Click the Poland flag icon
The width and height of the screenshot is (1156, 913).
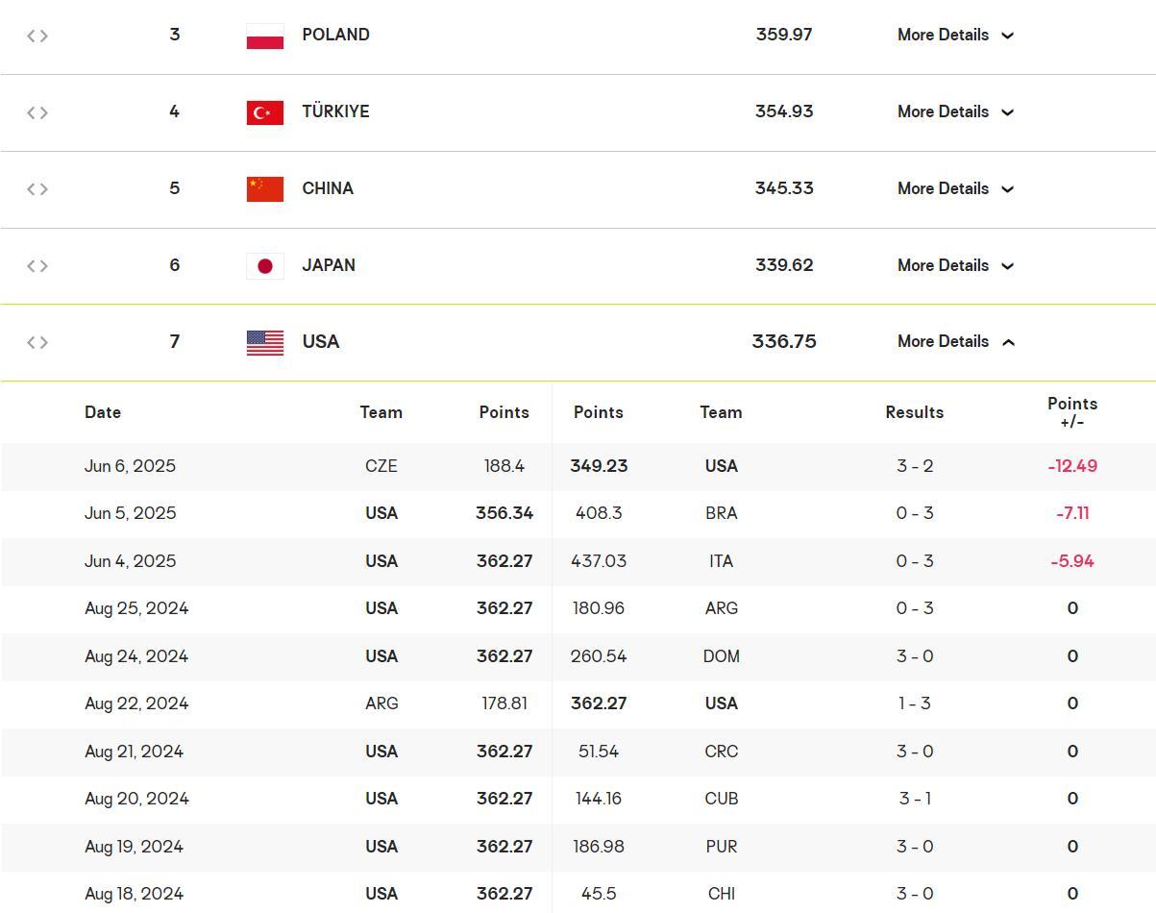tap(264, 36)
